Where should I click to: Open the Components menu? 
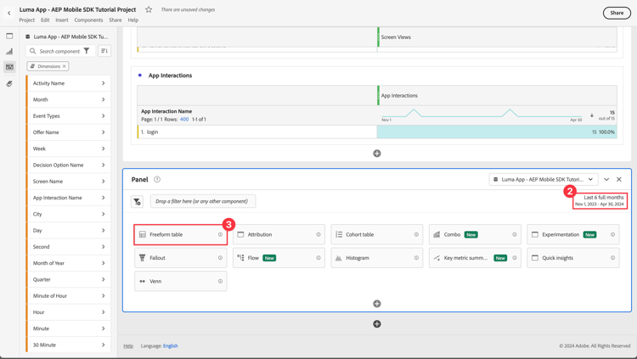tap(88, 20)
